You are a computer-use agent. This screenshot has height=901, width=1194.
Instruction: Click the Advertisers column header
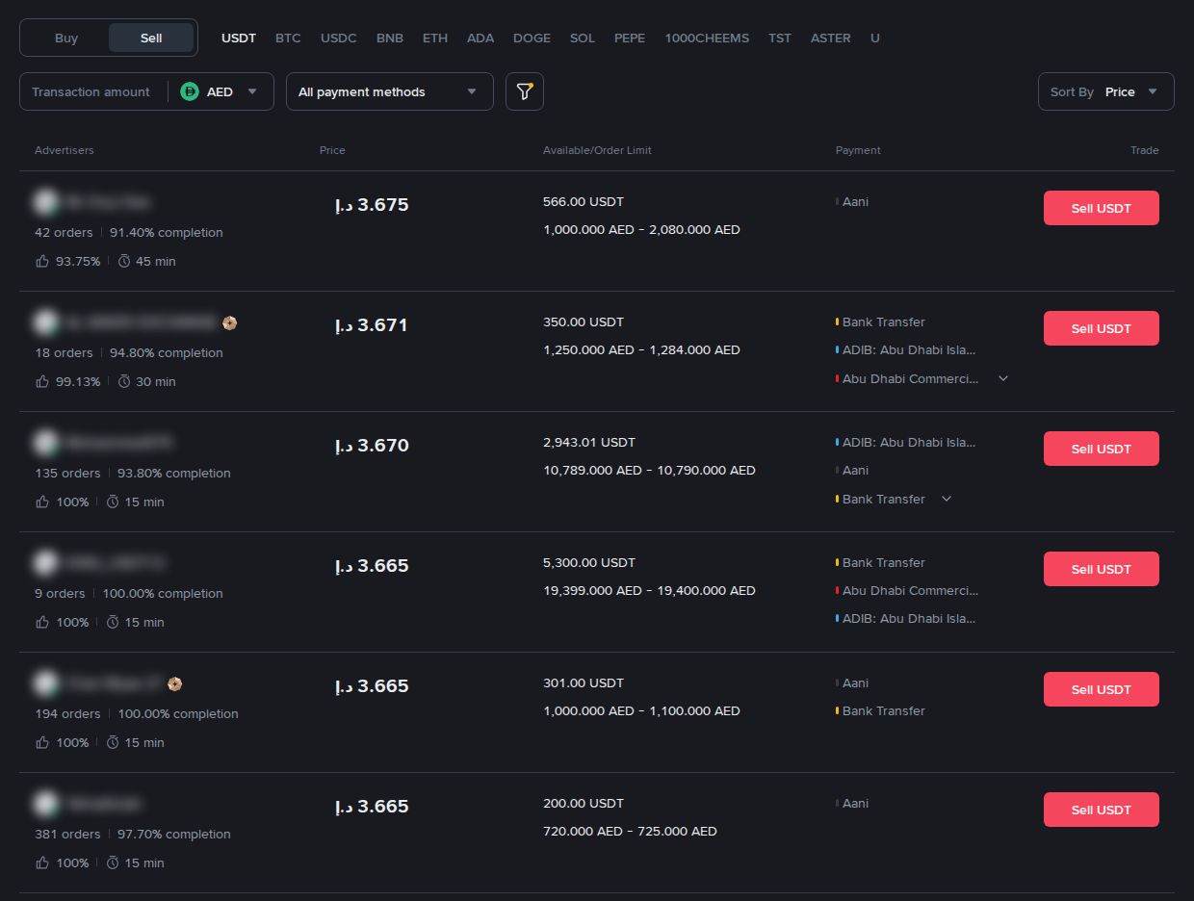pyautogui.click(x=65, y=150)
